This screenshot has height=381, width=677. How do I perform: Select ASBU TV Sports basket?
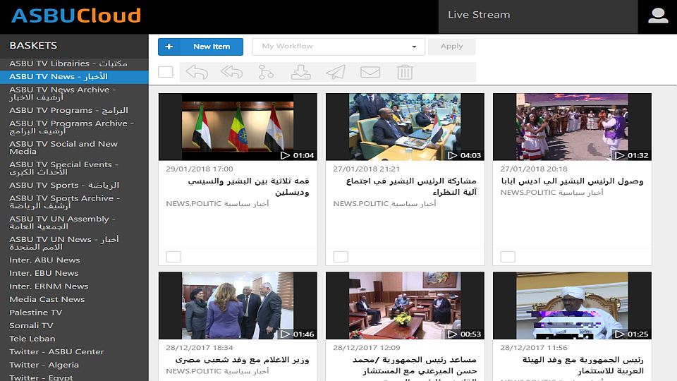(74, 186)
